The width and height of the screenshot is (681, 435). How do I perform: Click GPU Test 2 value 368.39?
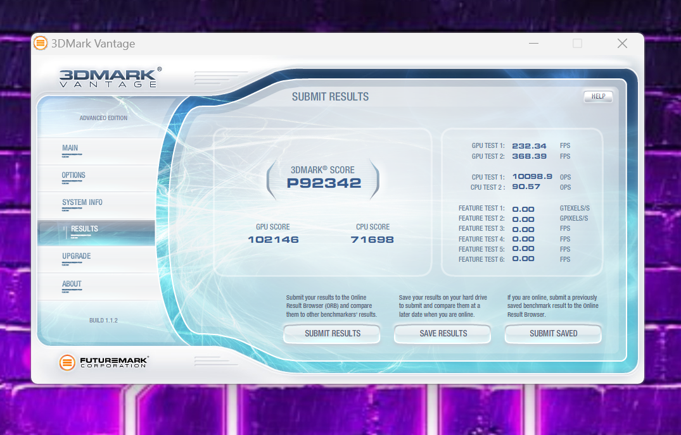tap(529, 156)
